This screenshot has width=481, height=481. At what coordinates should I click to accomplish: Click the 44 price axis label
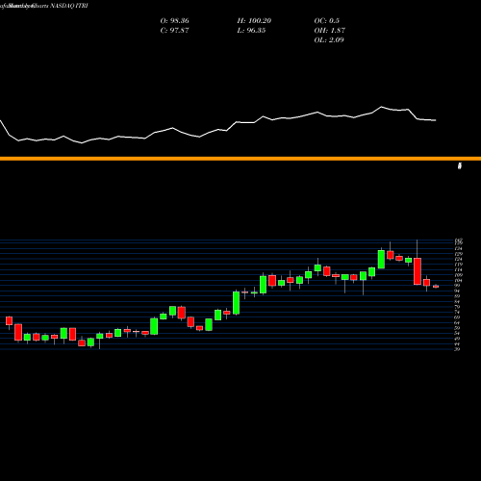457,343
